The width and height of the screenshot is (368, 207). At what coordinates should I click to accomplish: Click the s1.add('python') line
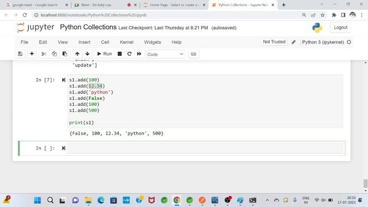[x=91, y=92]
